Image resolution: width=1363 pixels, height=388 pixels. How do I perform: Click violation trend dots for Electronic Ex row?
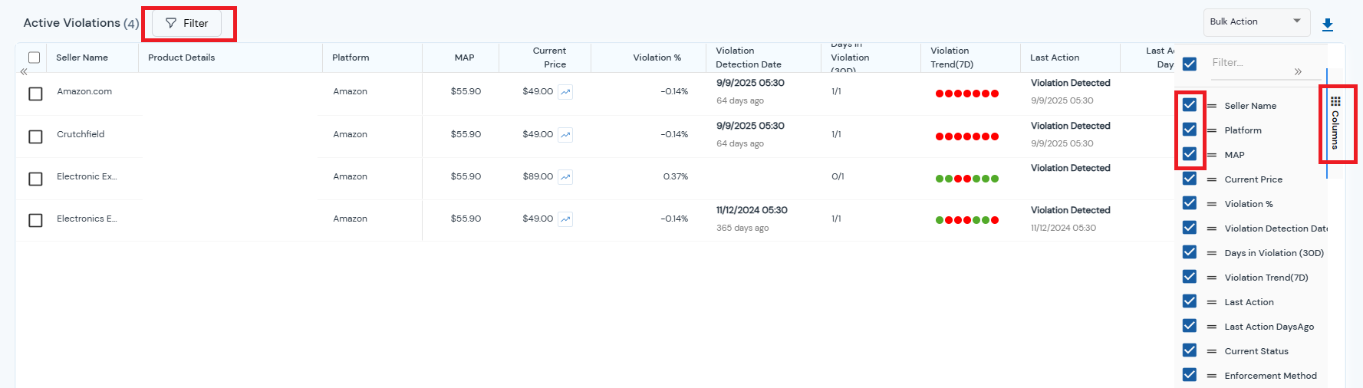pyautogui.click(x=966, y=179)
